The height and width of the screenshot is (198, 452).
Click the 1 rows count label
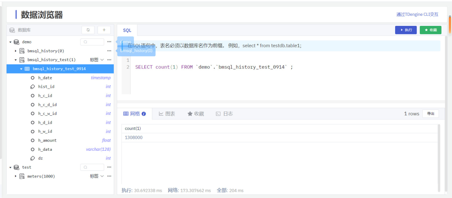click(x=412, y=114)
